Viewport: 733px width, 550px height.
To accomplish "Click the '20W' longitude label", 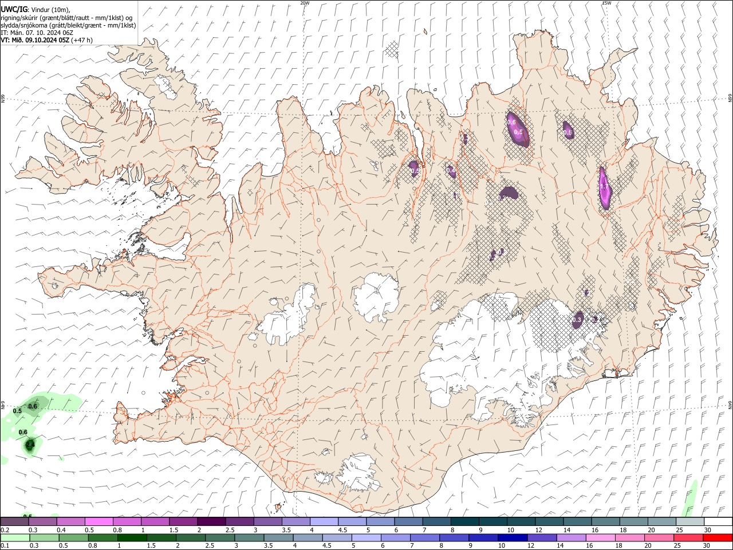I will click(305, 3).
